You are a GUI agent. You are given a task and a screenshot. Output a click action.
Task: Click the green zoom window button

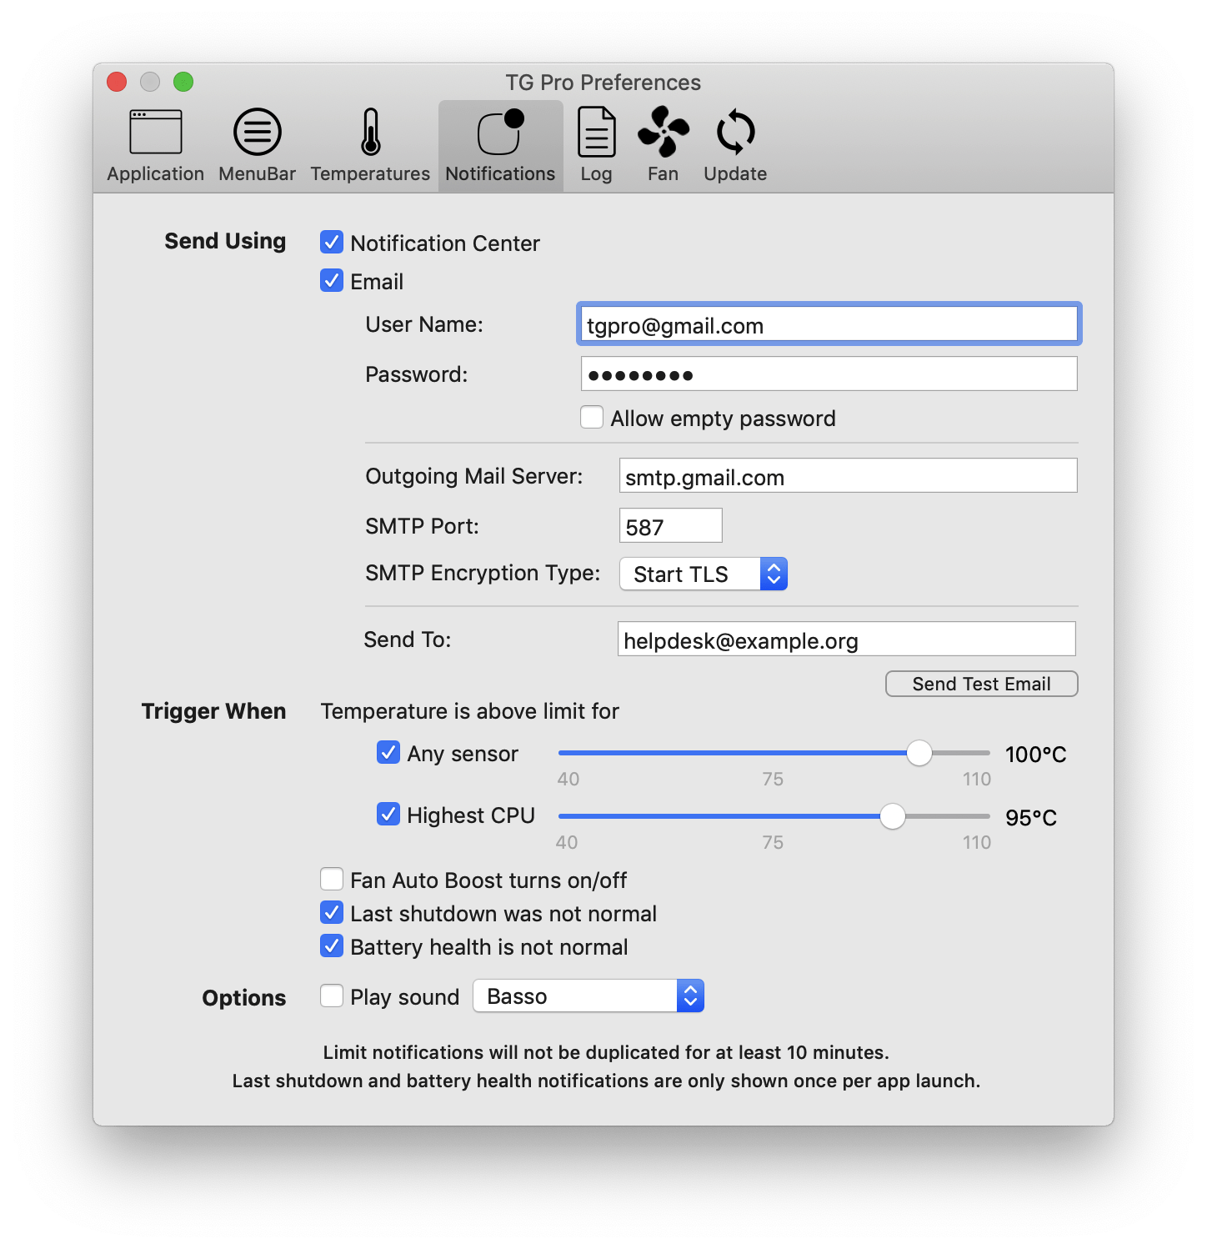tap(183, 82)
